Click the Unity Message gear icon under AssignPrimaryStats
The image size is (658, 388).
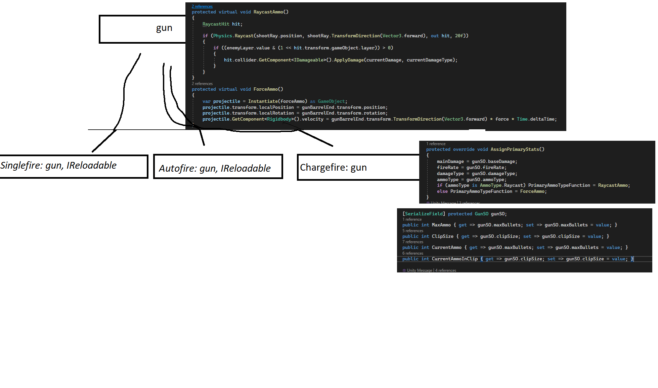click(428, 203)
